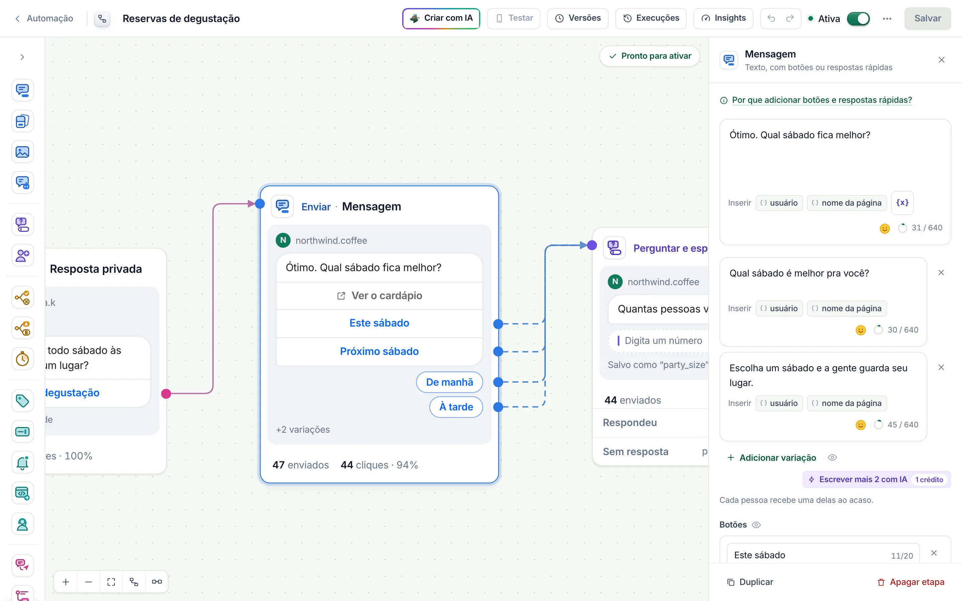
Task: Open the Insights tab
Action: coord(723,18)
